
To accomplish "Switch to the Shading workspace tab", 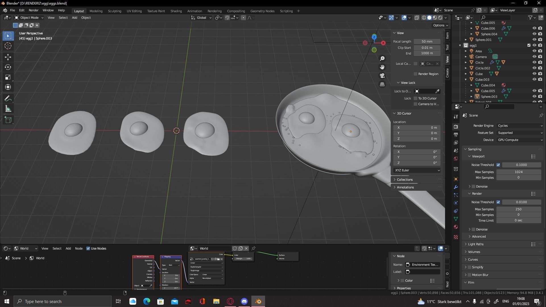I will 176,11.
